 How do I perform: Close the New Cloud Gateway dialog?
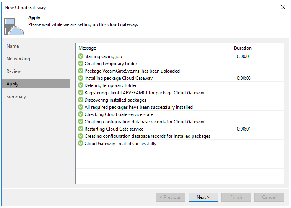283,7
